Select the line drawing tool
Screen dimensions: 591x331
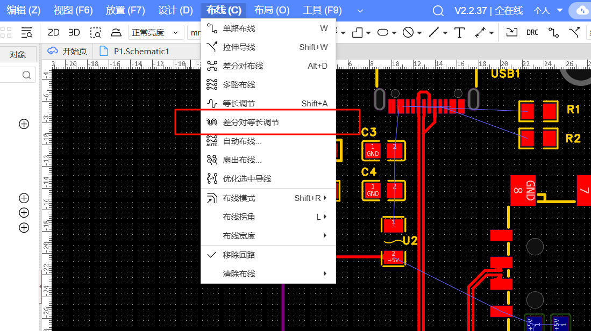click(x=434, y=33)
